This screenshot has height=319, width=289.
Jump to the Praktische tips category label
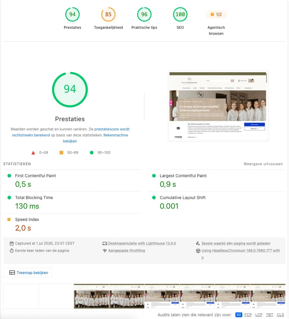pyautogui.click(x=144, y=28)
